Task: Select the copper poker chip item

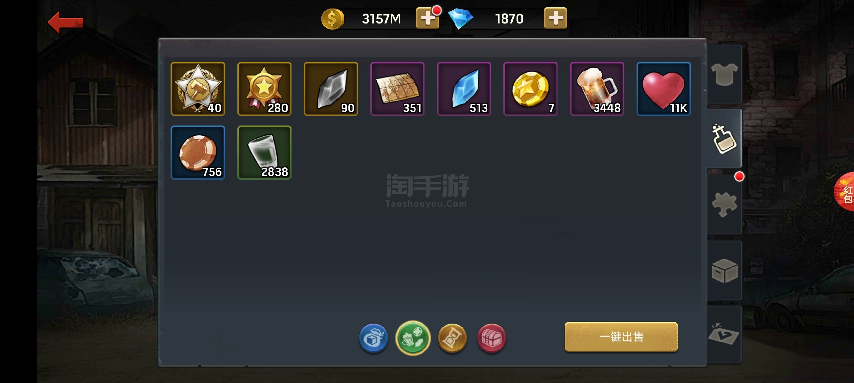Action: point(198,153)
